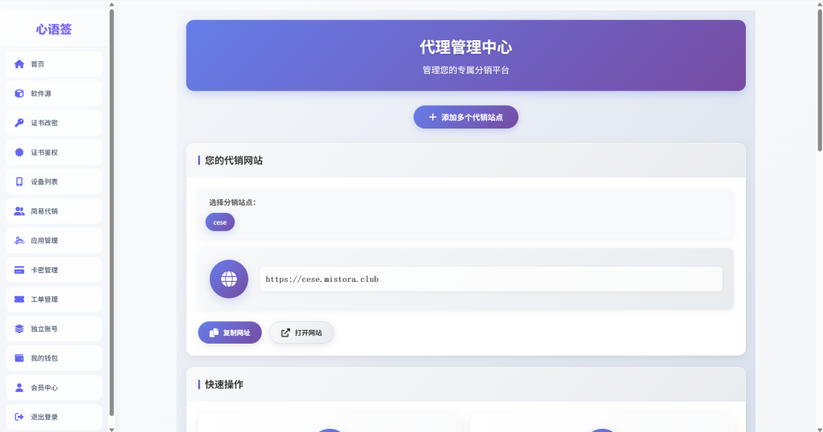Screen dimensions: 823x432
Task: Click the badge icon beside 证书鉴权
Action: click(19, 152)
